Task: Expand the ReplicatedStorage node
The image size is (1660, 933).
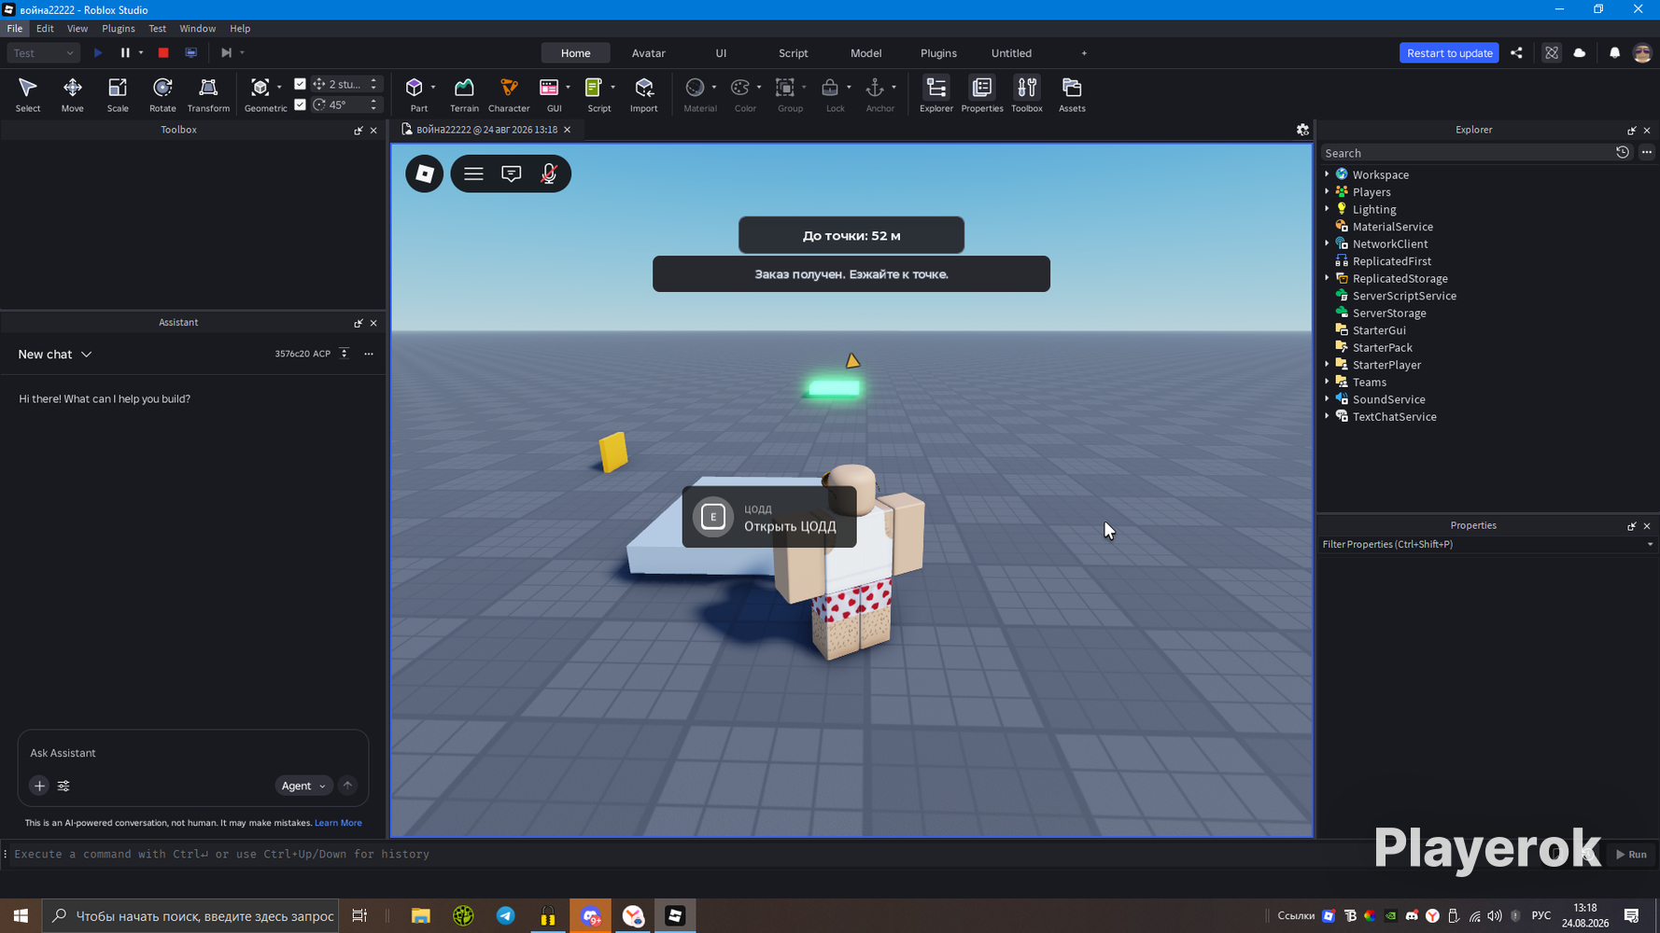Action: pyautogui.click(x=1327, y=278)
